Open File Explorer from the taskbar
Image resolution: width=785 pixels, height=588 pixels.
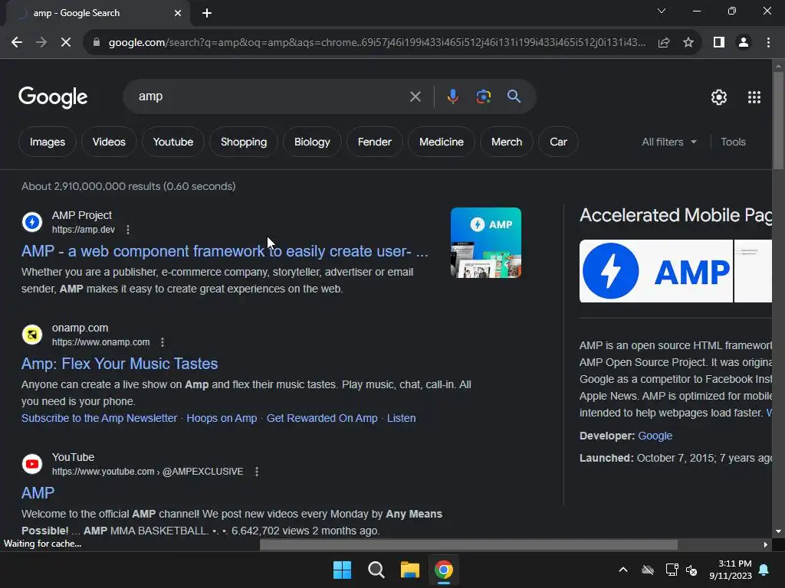pyautogui.click(x=409, y=570)
